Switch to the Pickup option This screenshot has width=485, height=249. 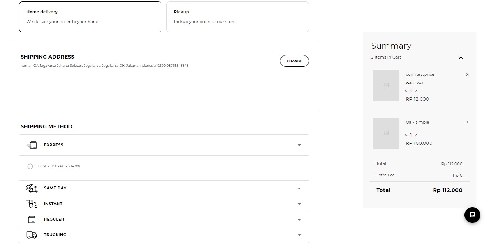tap(237, 17)
